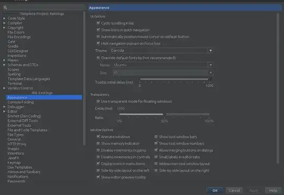Expand the Code Style tree node
The width and height of the screenshot is (284, 195).
(x=4, y=18)
